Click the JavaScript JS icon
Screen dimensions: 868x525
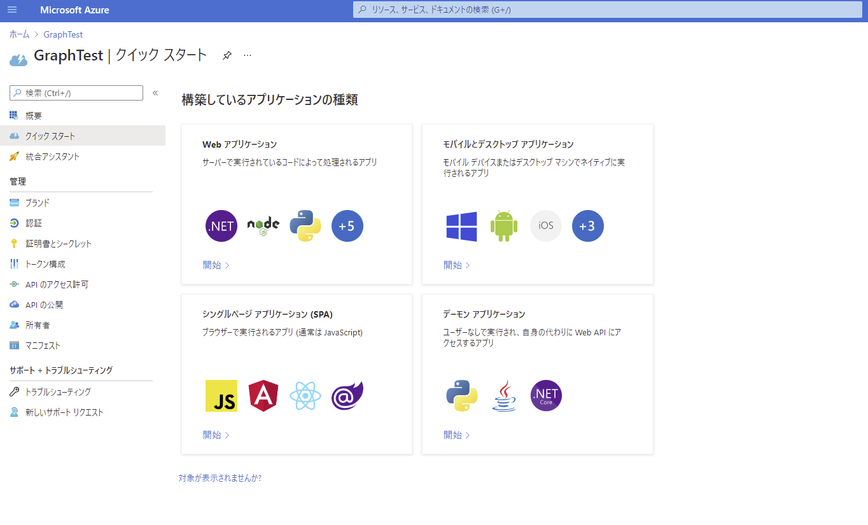[x=221, y=396]
